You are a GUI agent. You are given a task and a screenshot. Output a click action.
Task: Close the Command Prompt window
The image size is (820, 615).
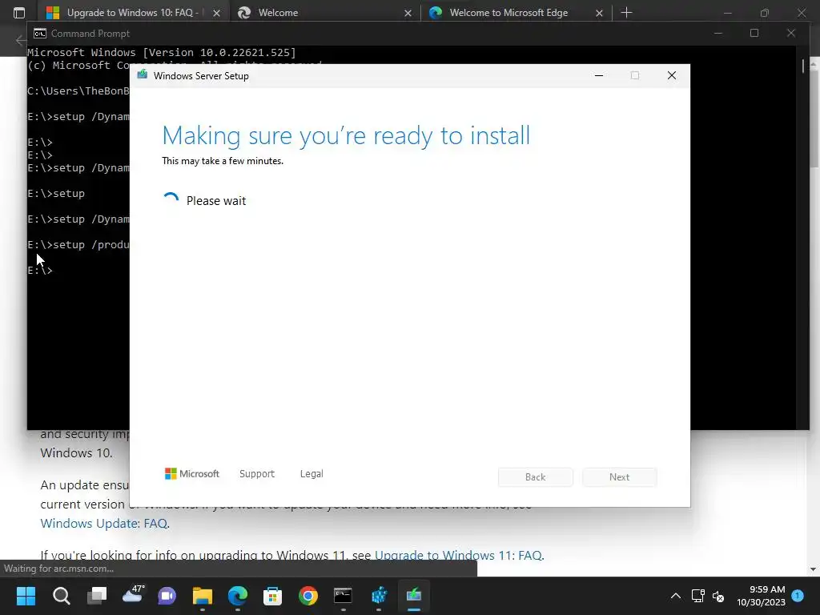(x=790, y=33)
